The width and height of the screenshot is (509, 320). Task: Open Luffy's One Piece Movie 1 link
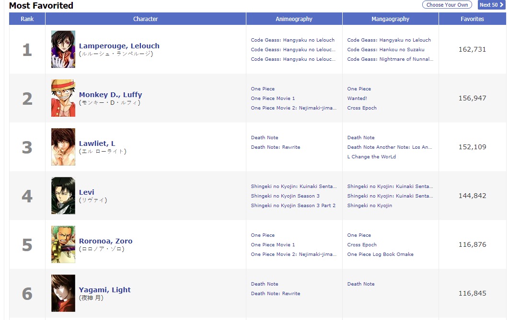click(x=273, y=99)
